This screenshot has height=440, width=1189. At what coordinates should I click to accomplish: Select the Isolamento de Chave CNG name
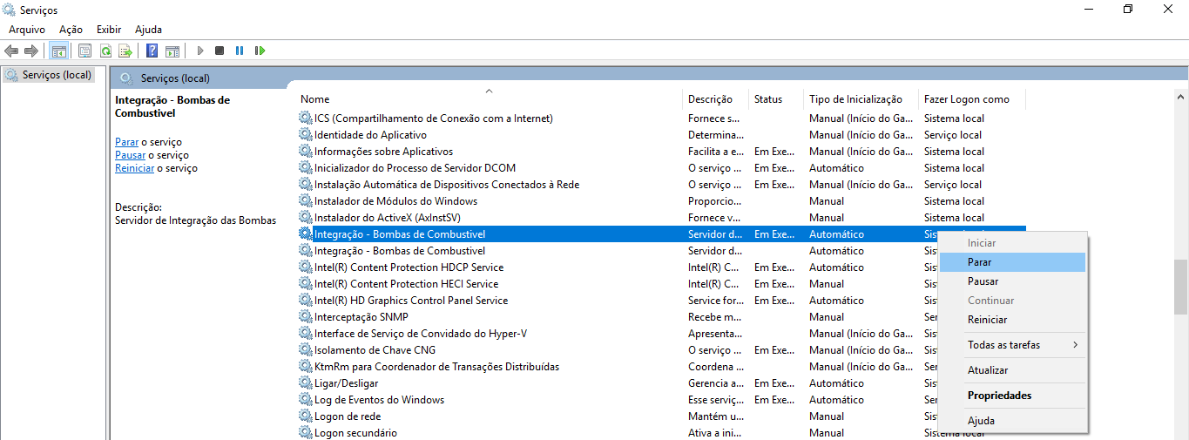pyautogui.click(x=375, y=349)
